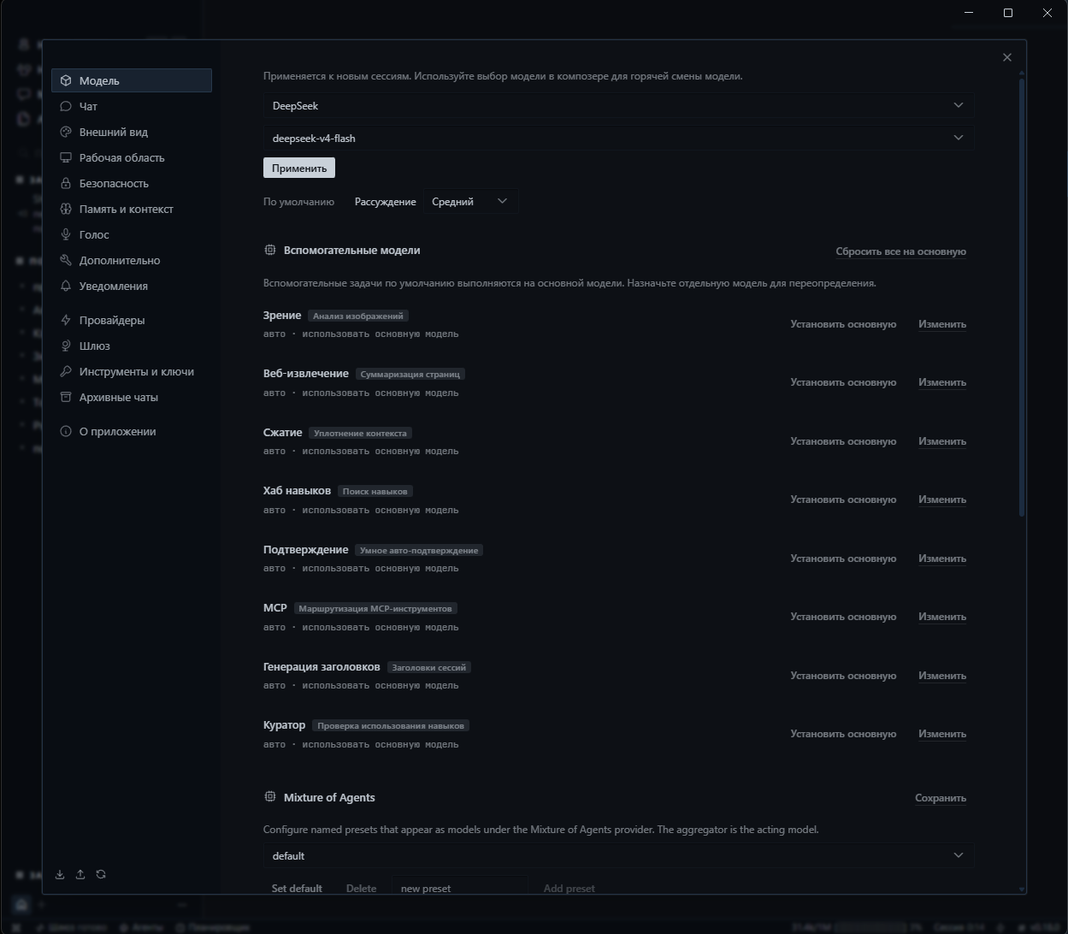Click Установить основную for Сжатие
The width and height of the screenshot is (1068, 934).
(x=843, y=441)
